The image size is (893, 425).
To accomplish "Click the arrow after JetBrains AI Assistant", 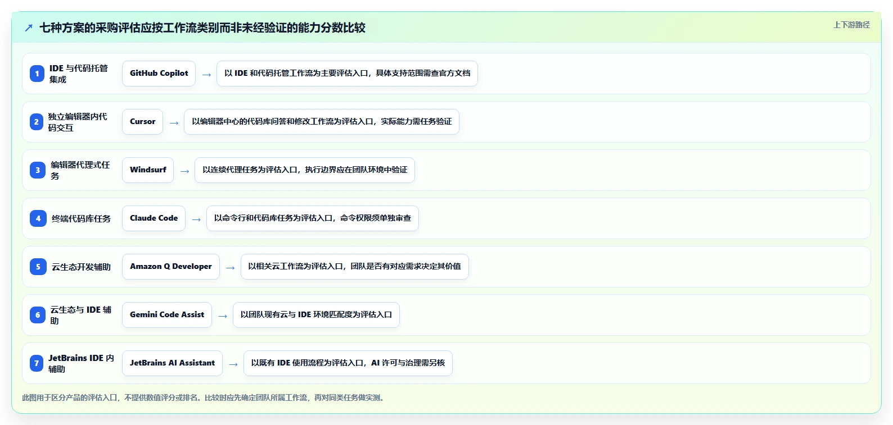I will pos(233,364).
